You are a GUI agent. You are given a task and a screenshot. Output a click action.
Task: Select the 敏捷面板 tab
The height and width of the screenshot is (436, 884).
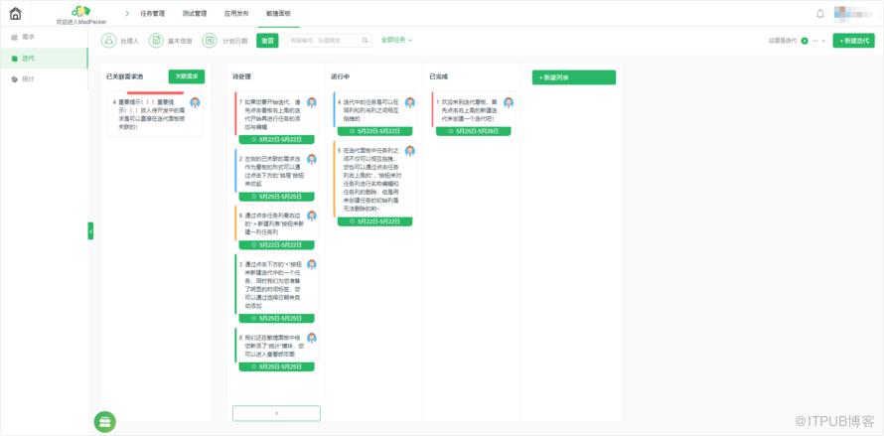click(x=278, y=14)
